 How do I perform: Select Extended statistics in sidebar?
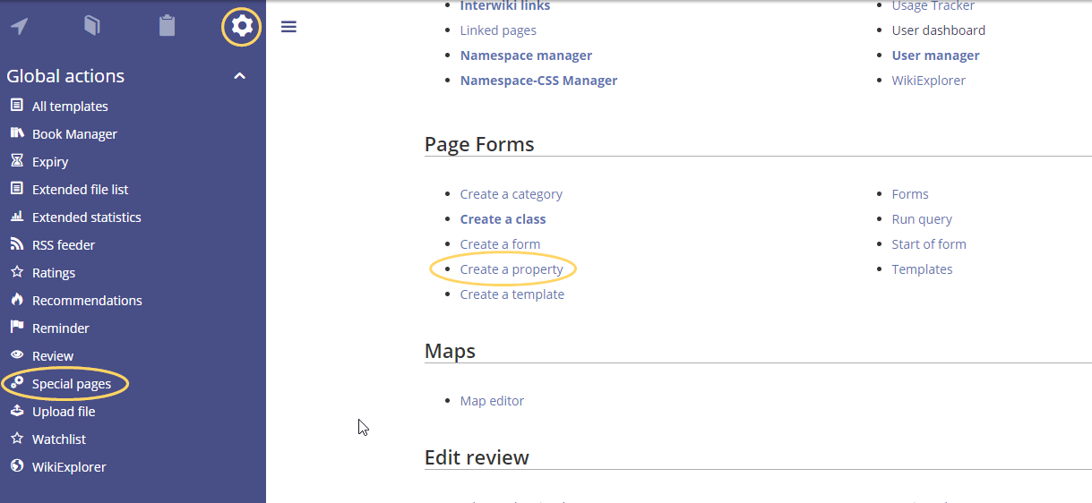pyautogui.click(x=86, y=217)
